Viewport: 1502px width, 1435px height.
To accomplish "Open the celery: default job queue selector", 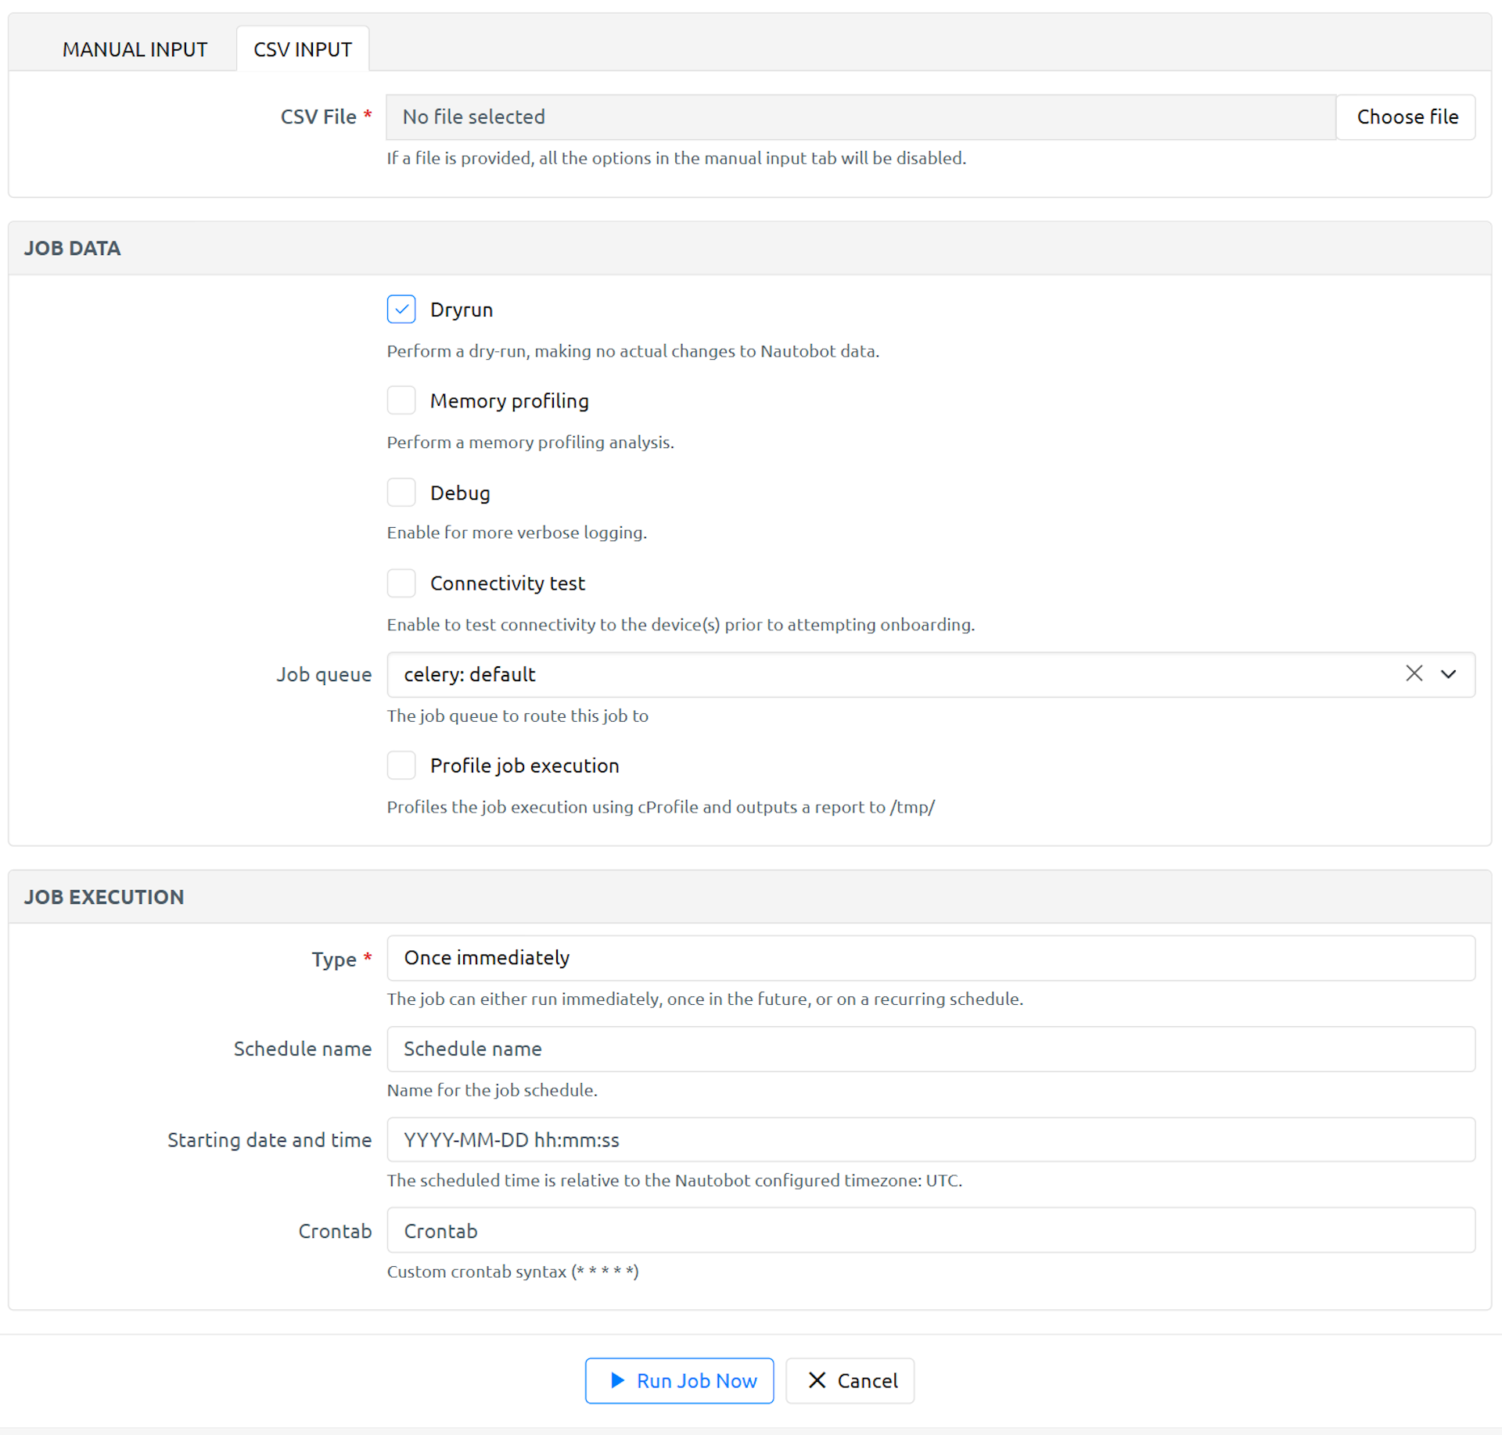I will [892, 674].
